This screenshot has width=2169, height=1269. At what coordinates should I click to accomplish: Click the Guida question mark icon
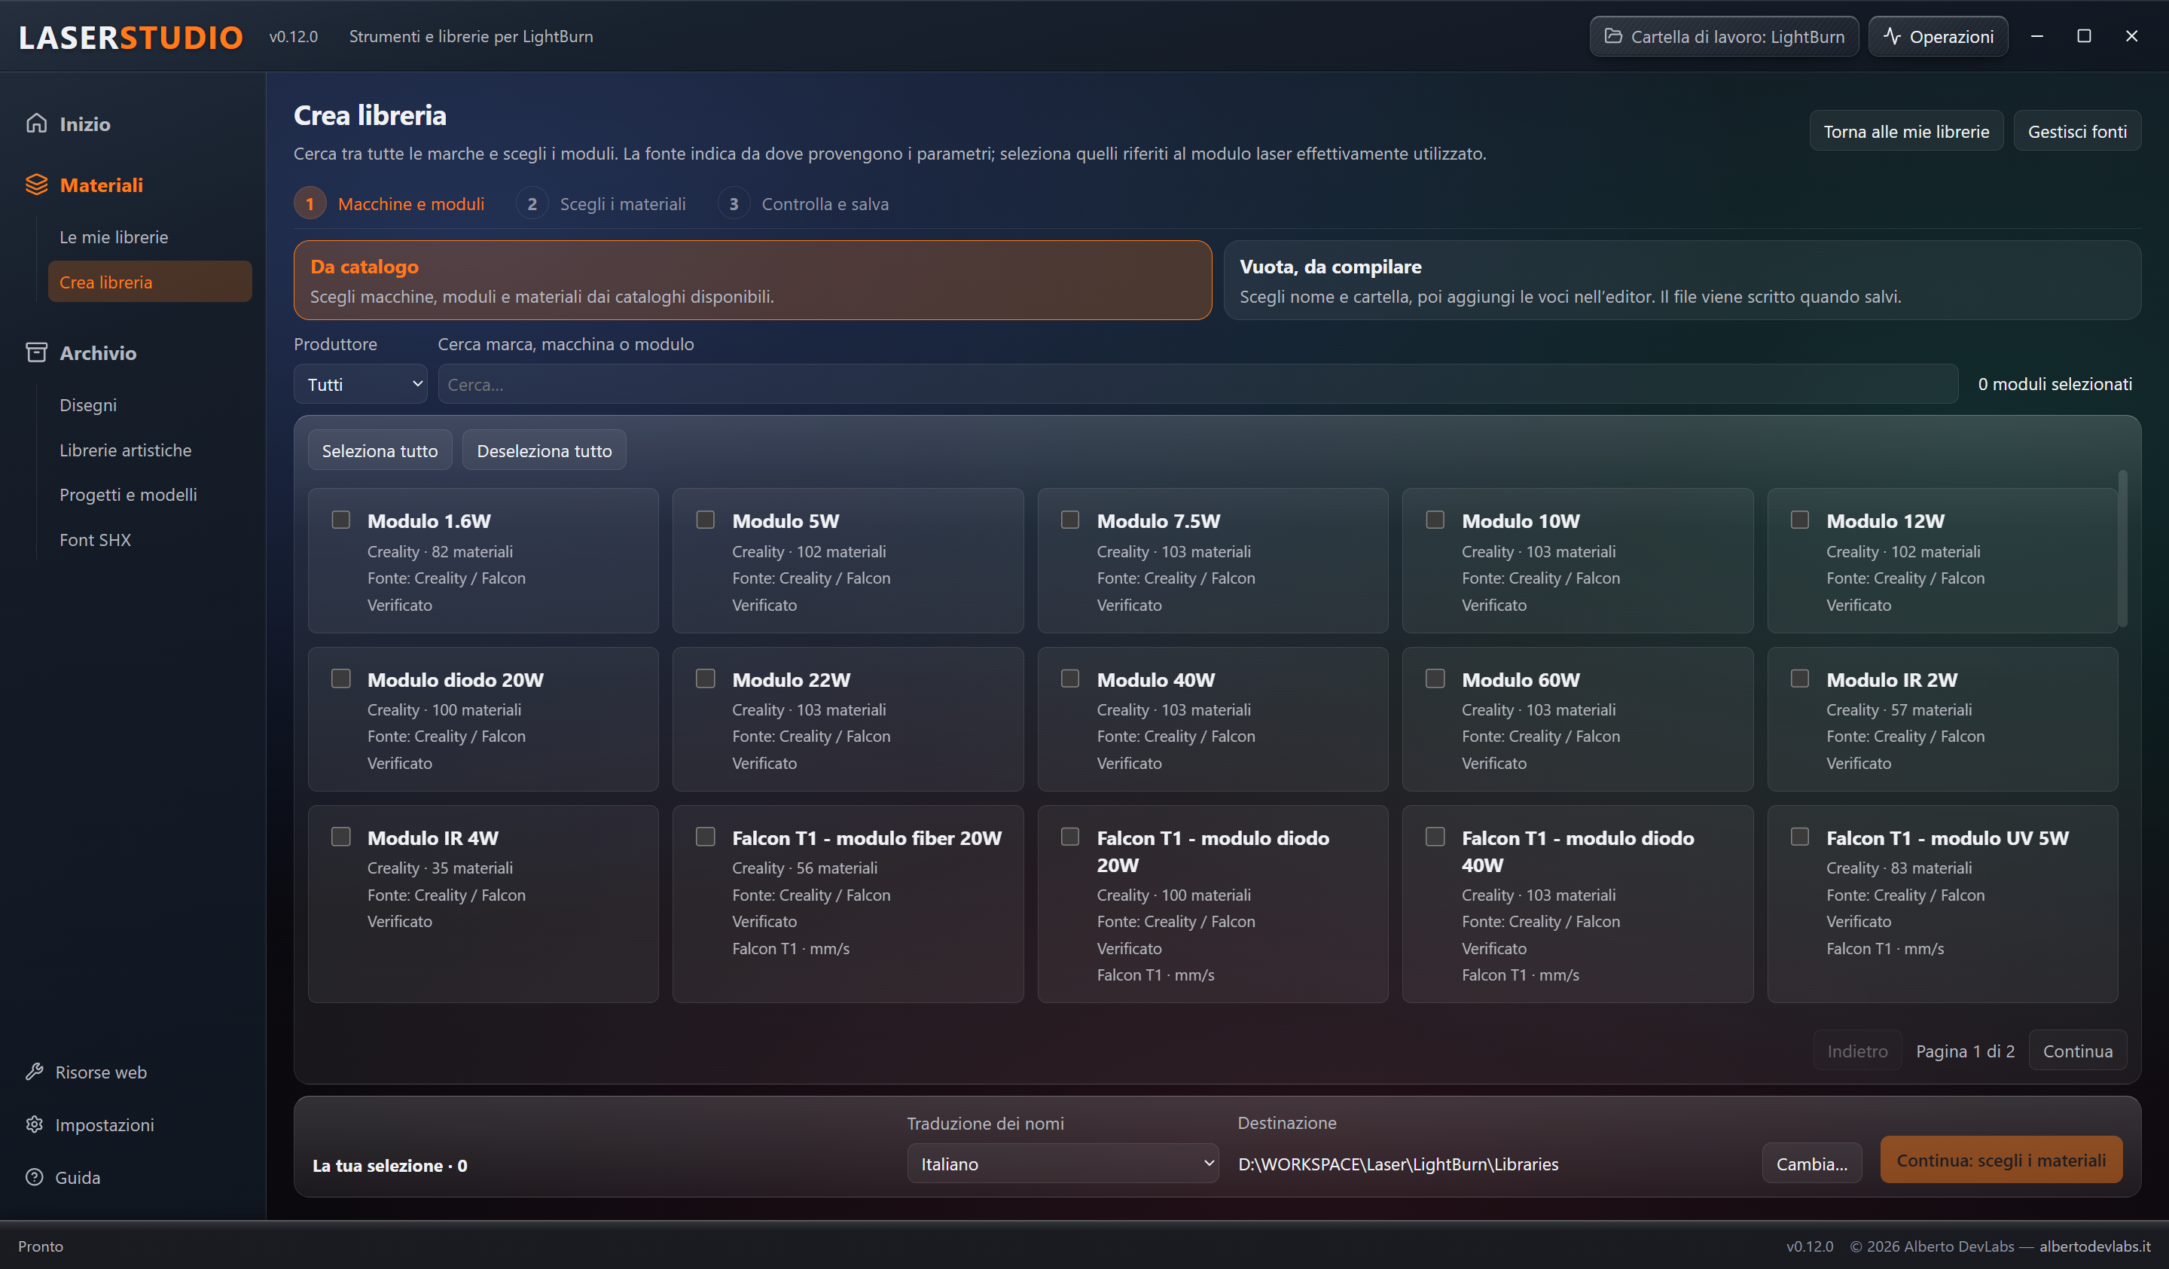(35, 1176)
